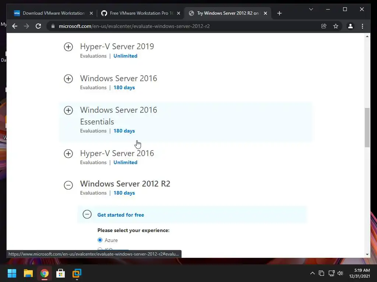The image size is (377, 282).
Task: Close the Download VMware Workstation tab
Action: 91,13
